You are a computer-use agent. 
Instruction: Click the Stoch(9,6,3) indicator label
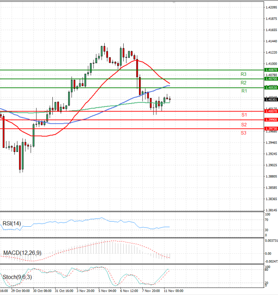[x=18, y=277]
